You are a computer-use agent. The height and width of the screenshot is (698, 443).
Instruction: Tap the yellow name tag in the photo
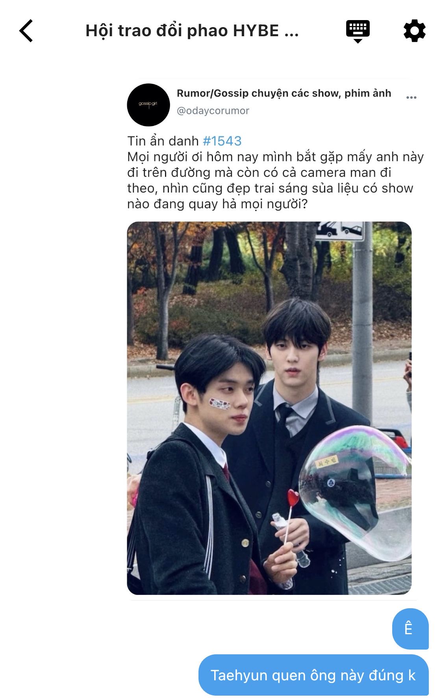(x=326, y=463)
